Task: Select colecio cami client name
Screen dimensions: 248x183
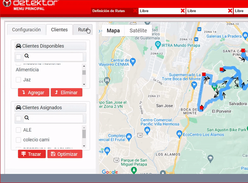Action: (36, 140)
